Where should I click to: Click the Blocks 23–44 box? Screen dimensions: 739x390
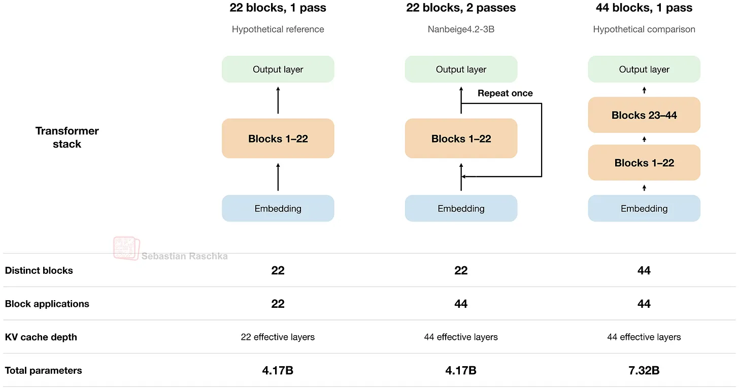pyautogui.click(x=644, y=115)
